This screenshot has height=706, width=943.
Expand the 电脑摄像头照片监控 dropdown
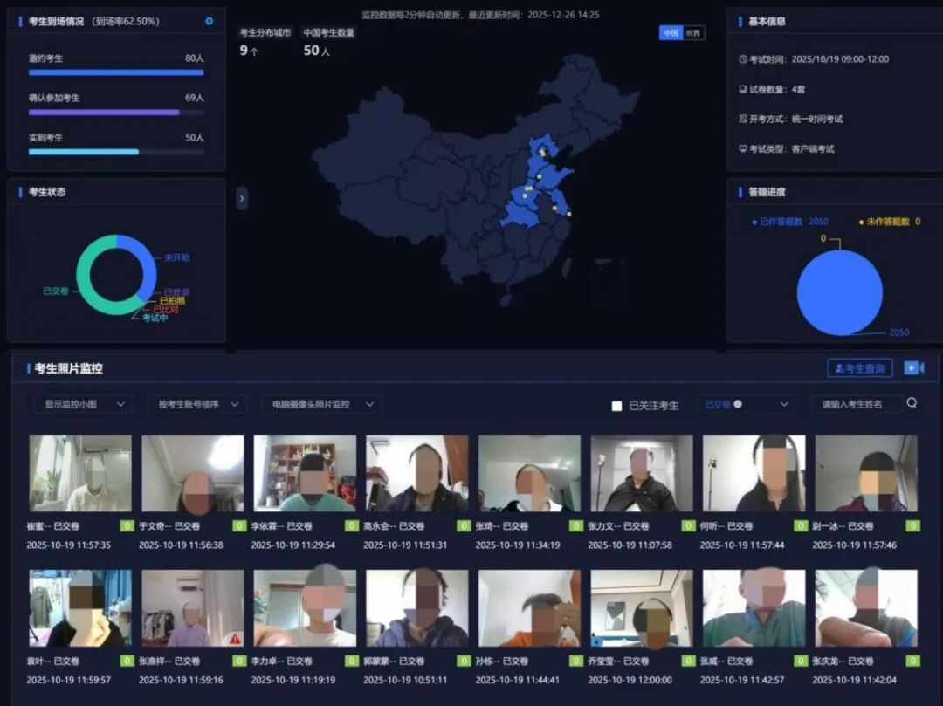320,404
